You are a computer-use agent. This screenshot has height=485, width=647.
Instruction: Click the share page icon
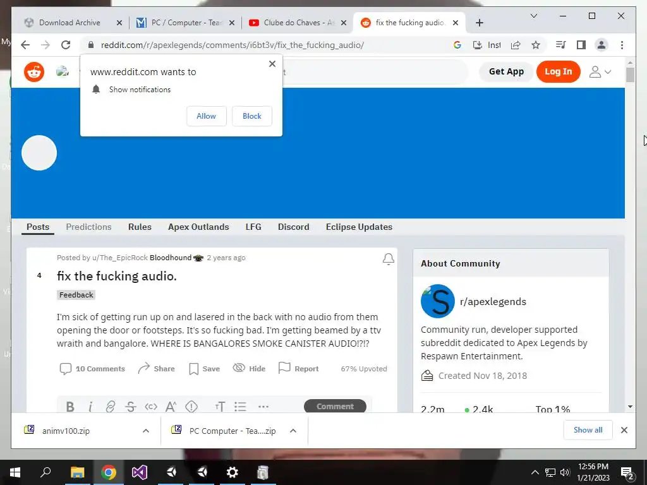(516, 45)
